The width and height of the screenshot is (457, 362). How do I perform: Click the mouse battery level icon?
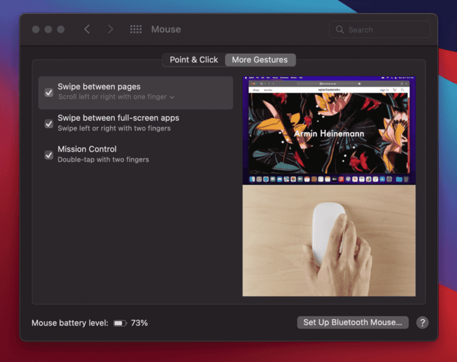[x=120, y=323]
